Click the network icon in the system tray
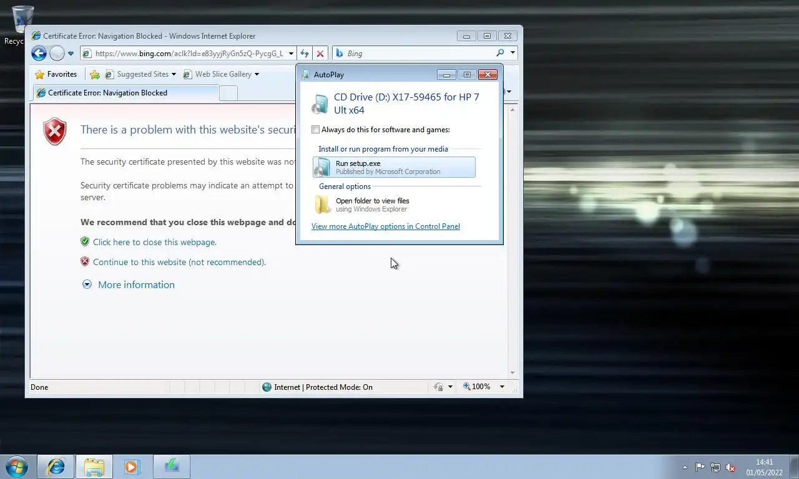Screen dimensions: 799x479 click(x=715, y=467)
